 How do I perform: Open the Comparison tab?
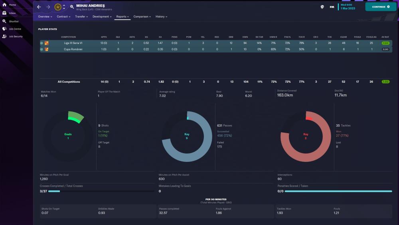click(142, 17)
